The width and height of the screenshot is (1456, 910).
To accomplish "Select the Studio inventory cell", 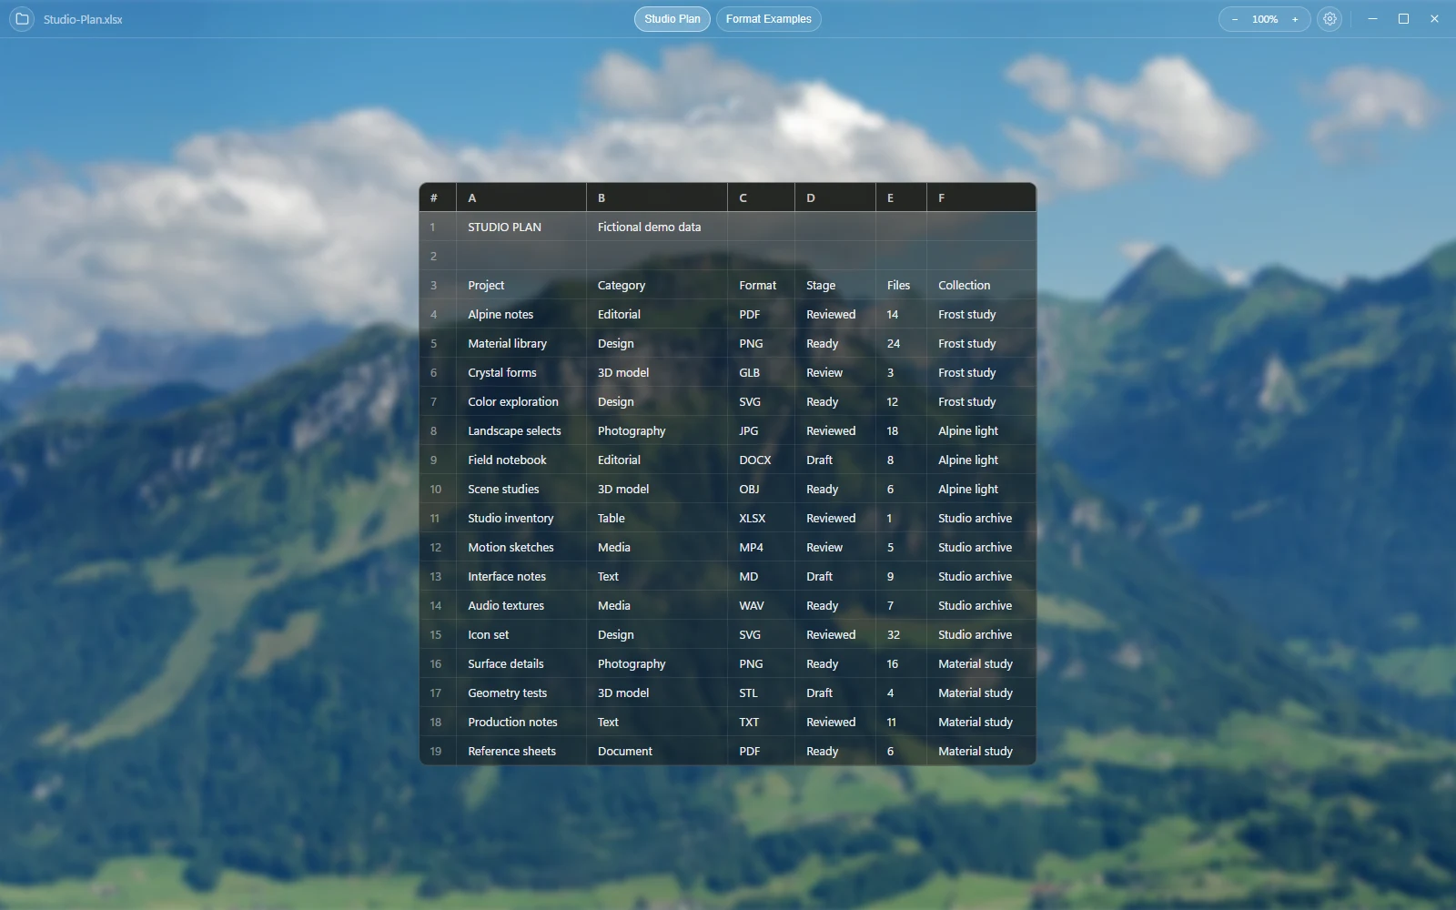I will pyautogui.click(x=521, y=518).
